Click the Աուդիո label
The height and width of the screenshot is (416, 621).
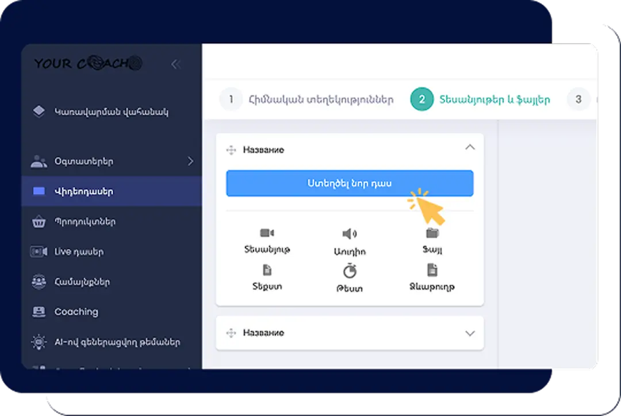click(x=350, y=252)
